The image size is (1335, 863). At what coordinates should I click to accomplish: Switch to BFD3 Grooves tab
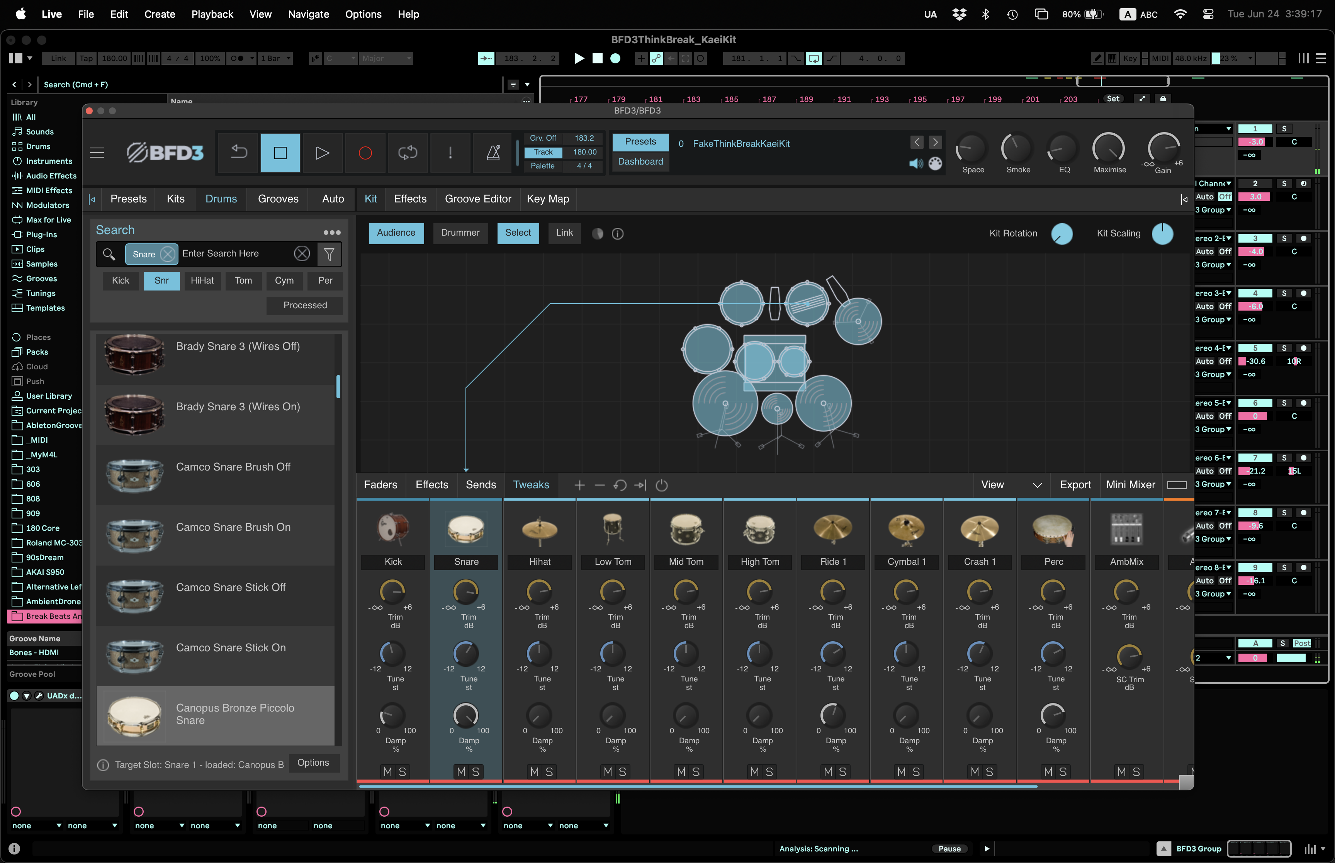[278, 199]
